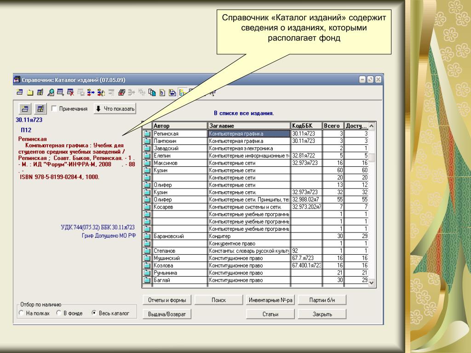471x353 pixels.
Task: Select the Компьютерные информационные title cell
Action: tap(249, 155)
